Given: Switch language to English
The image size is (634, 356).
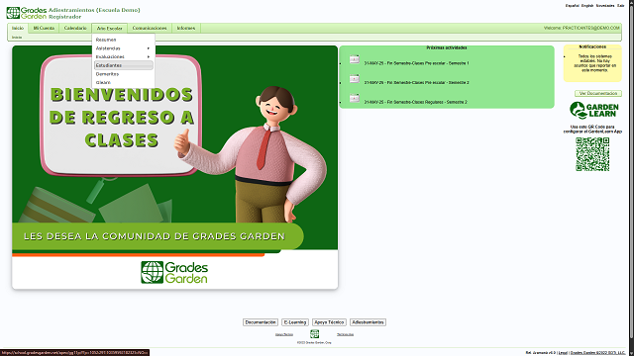Looking at the screenshot, I should coord(587,6).
